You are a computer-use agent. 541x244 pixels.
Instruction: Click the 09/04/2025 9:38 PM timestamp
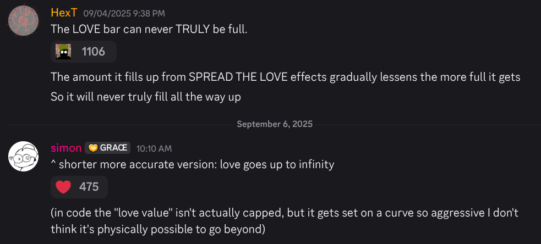(x=124, y=13)
